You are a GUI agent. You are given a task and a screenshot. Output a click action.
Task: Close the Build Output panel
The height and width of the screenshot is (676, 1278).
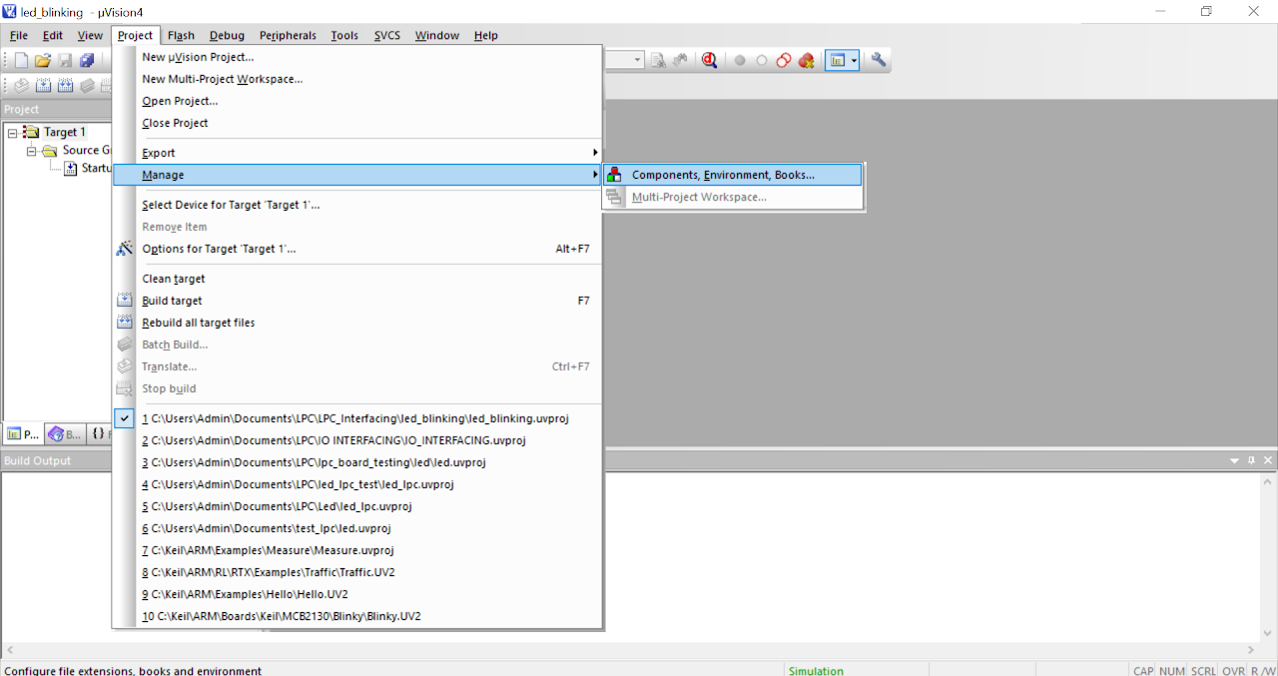tap(1268, 461)
